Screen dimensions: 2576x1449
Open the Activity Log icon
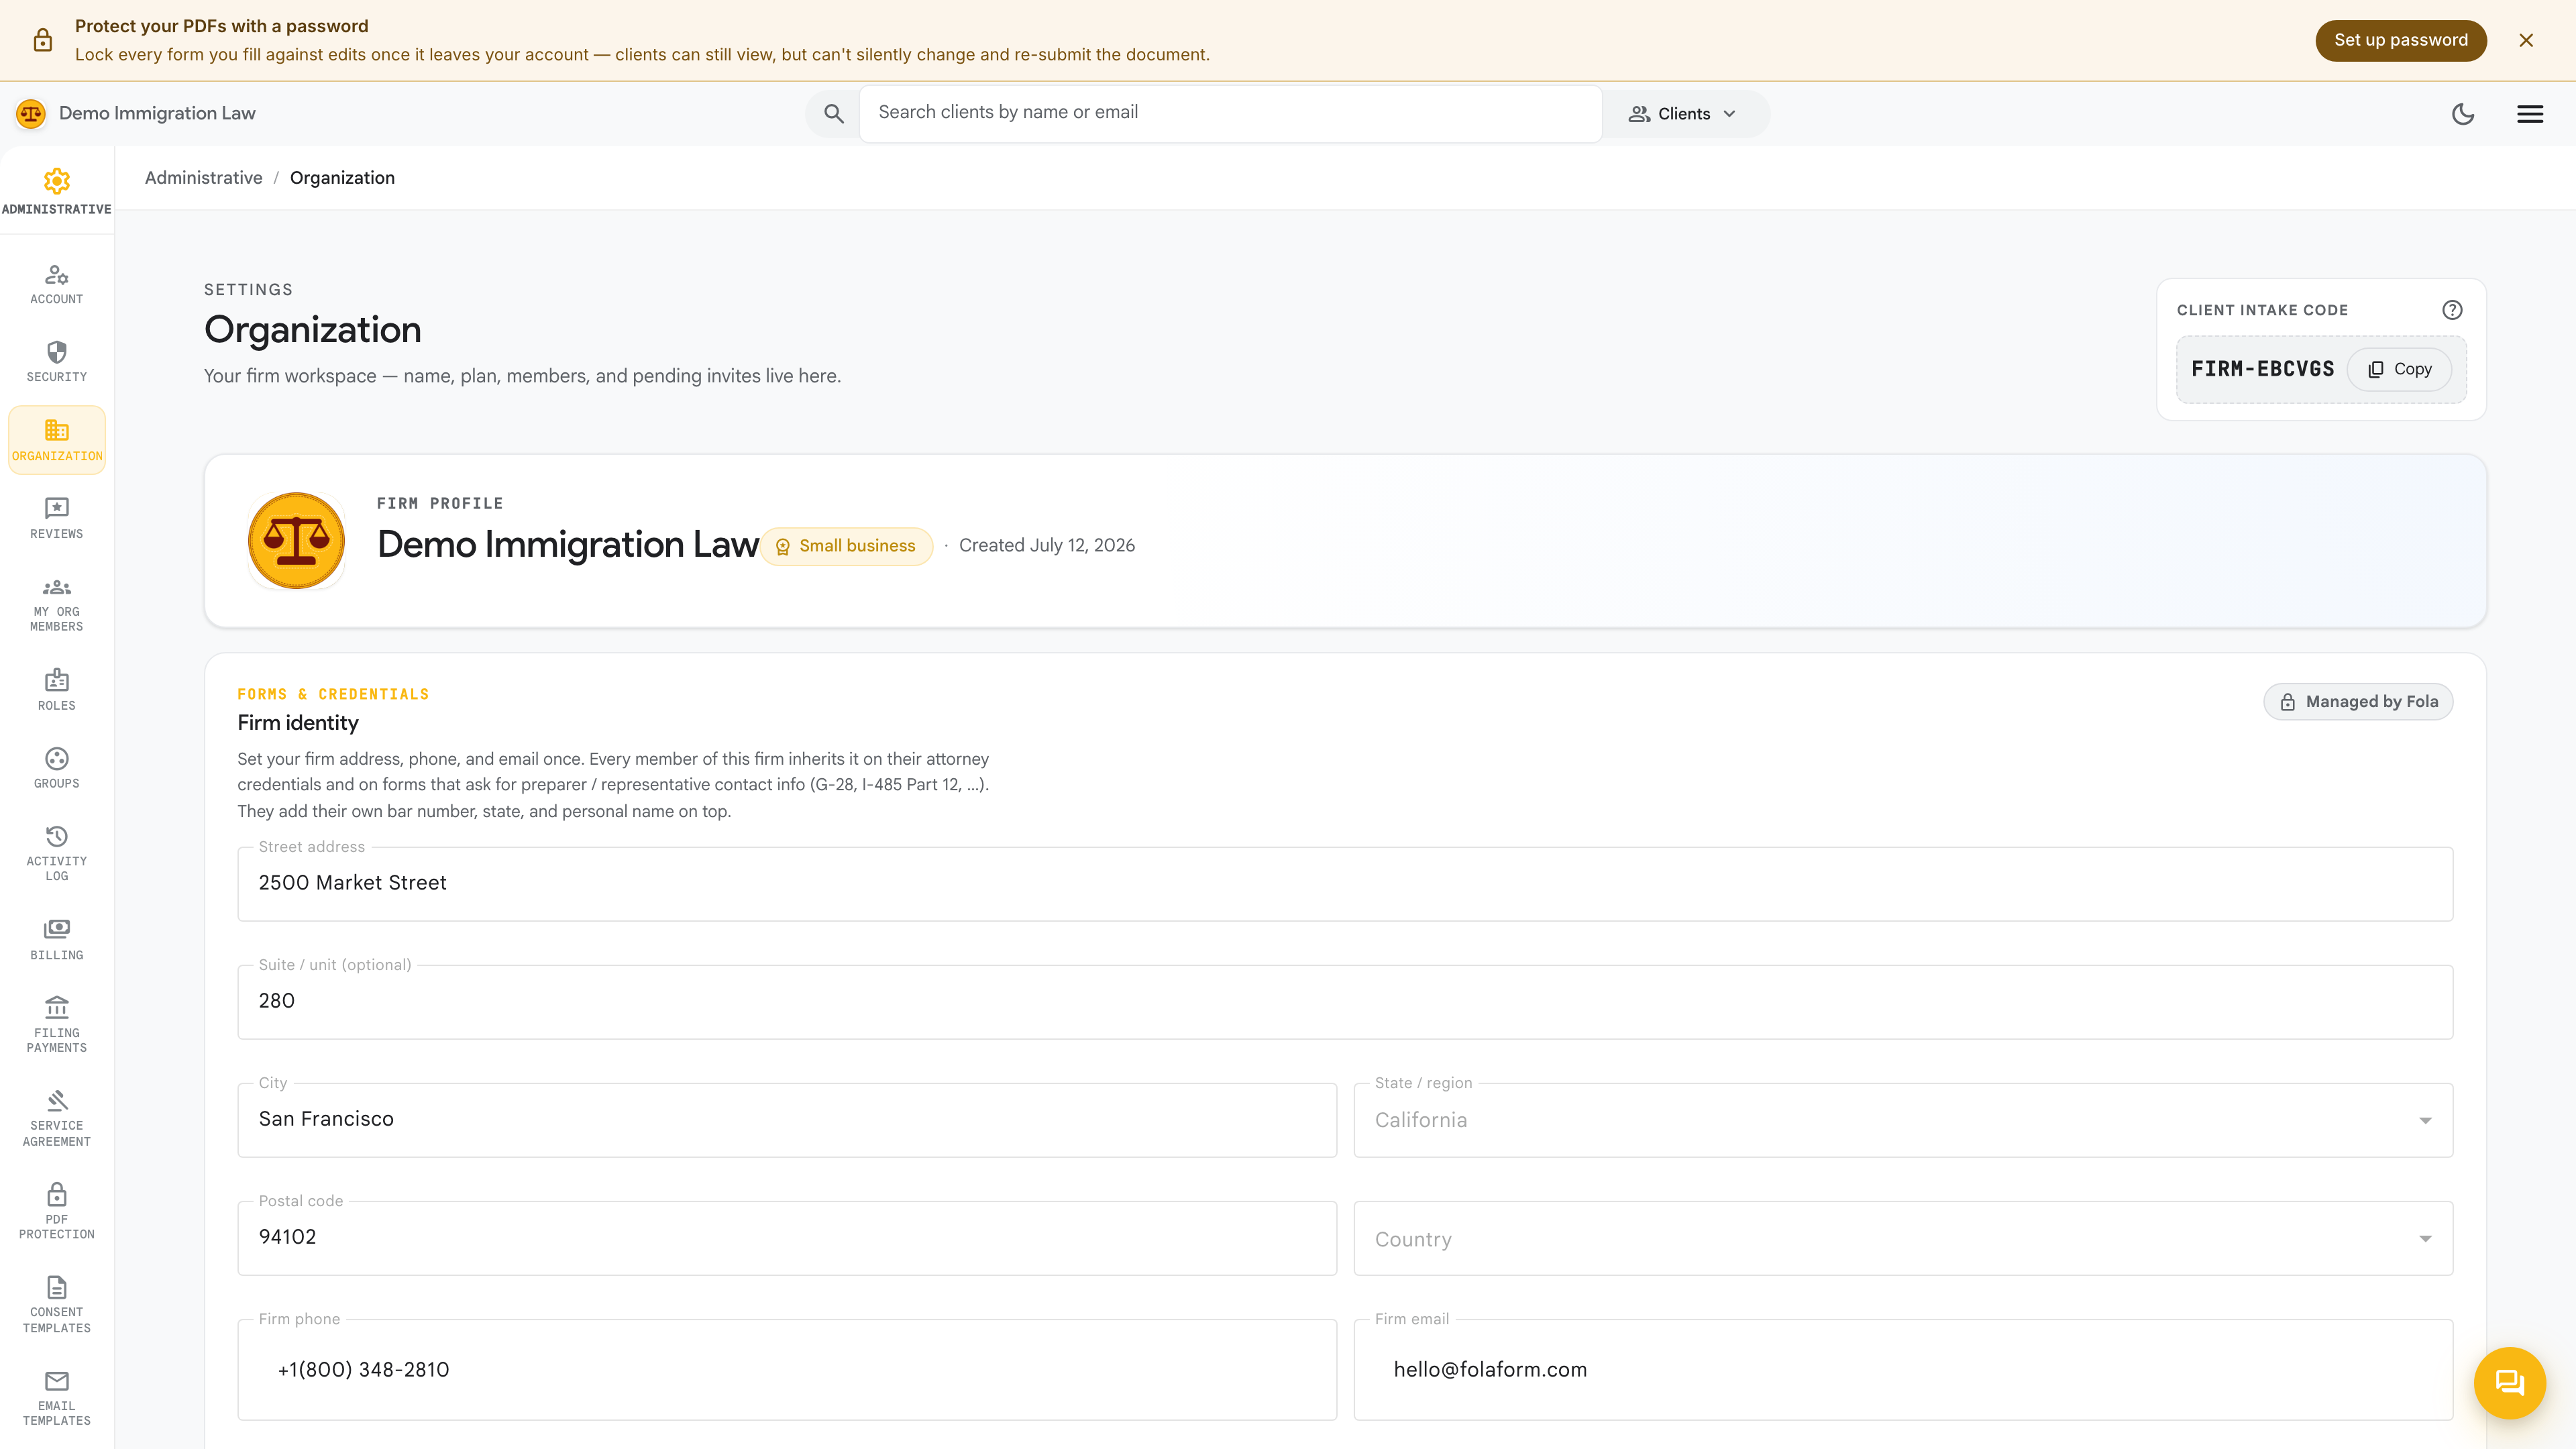coord(57,836)
